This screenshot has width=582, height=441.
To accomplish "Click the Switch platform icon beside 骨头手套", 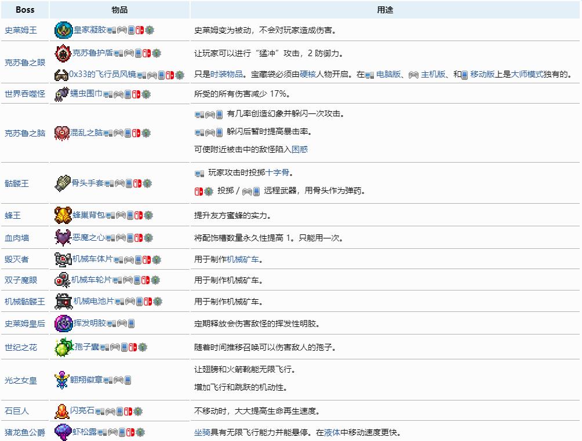I will pos(138,183).
